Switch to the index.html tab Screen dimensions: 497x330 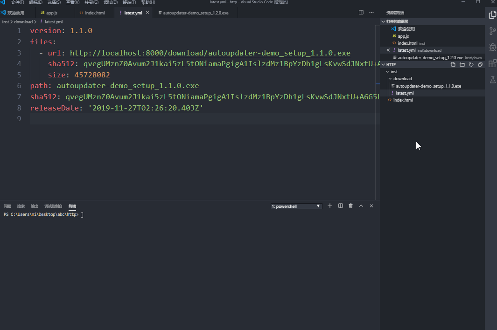tap(94, 13)
